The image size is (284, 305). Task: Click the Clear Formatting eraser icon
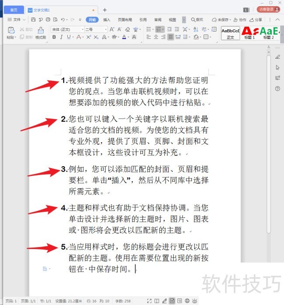coord(128,29)
